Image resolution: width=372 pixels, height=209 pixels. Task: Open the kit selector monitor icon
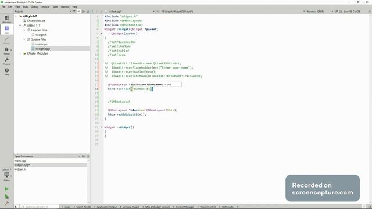(6, 176)
